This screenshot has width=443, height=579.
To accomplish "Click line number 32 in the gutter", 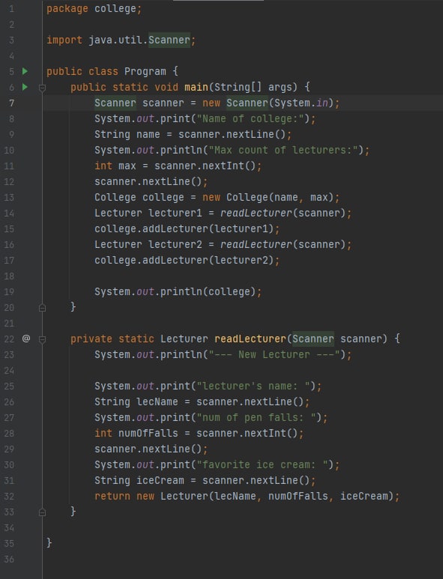I will click(x=9, y=497).
